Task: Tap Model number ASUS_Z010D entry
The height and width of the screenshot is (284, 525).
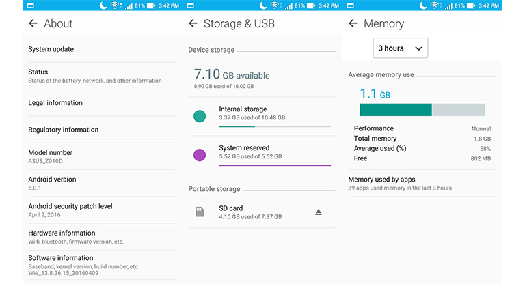Action: click(103, 156)
